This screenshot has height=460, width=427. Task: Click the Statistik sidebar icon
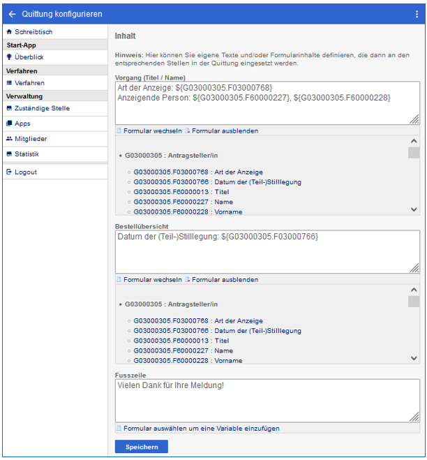(9, 154)
